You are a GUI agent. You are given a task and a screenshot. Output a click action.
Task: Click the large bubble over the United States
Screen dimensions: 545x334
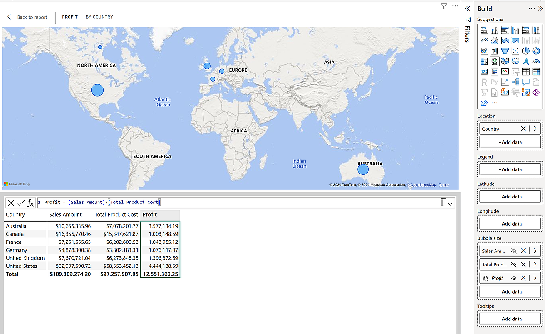(97, 90)
